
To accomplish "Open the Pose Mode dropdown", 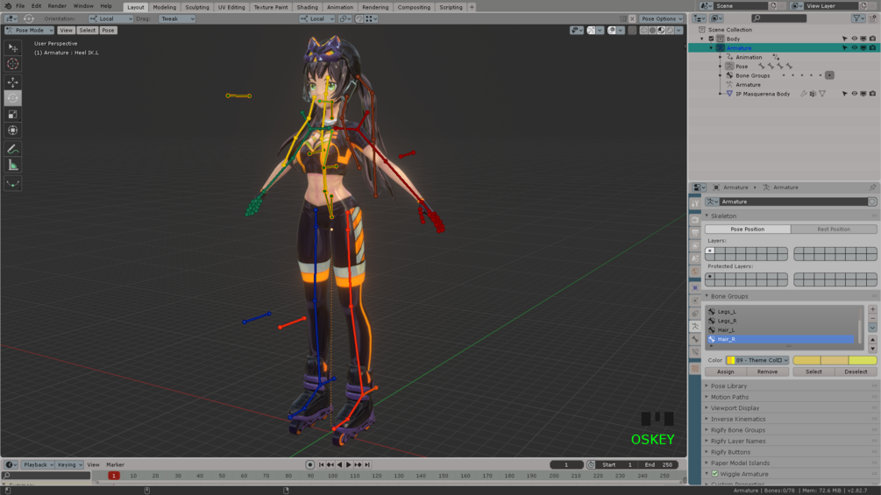I will pos(29,31).
